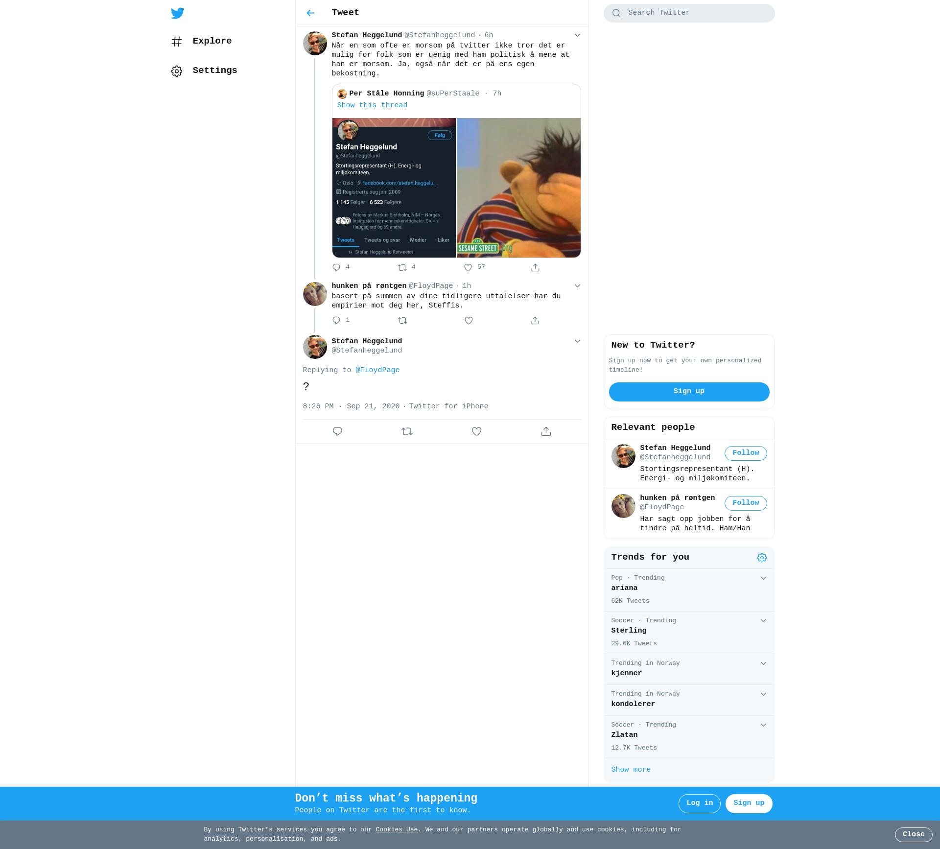Image resolution: width=940 pixels, height=849 pixels.
Task: Expand options for Zlatan trend
Action: click(x=763, y=725)
